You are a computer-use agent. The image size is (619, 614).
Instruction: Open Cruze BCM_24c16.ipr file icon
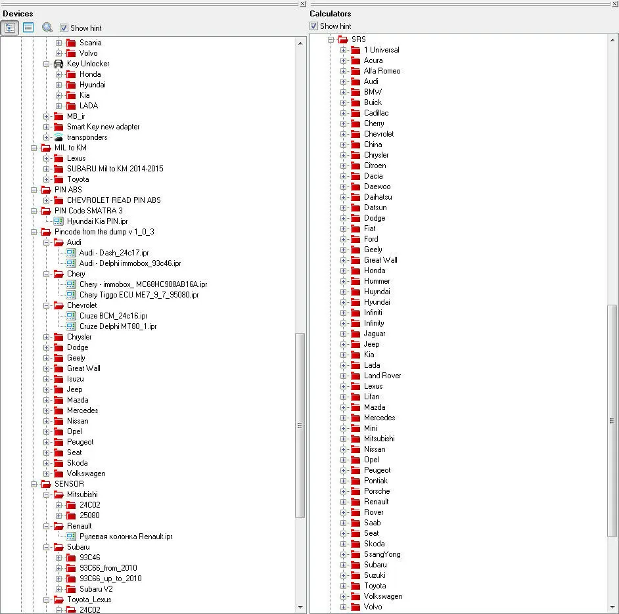pyautogui.click(x=71, y=316)
